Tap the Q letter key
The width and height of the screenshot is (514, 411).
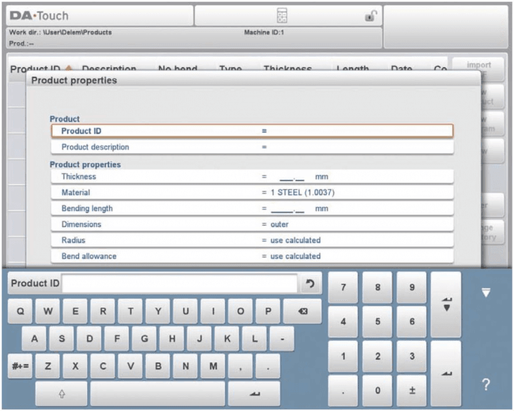(x=20, y=311)
